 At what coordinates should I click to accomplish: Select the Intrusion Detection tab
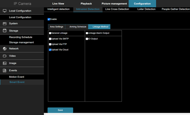click(x=88, y=9)
